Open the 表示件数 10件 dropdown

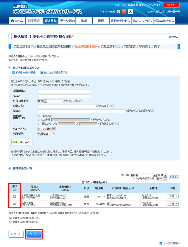pyautogui.click(x=162, y=179)
